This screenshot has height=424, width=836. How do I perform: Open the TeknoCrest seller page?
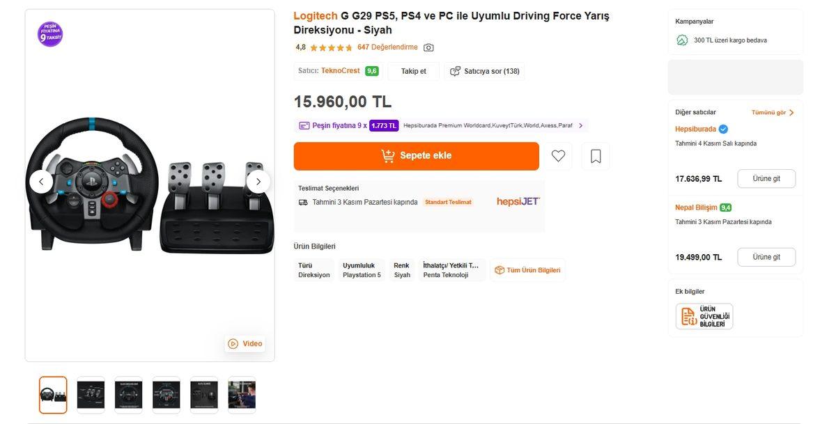340,71
